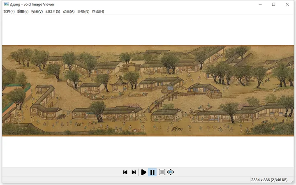The width and height of the screenshot is (296, 185).
Task: Pause the slideshow
Action: [x=153, y=172]
